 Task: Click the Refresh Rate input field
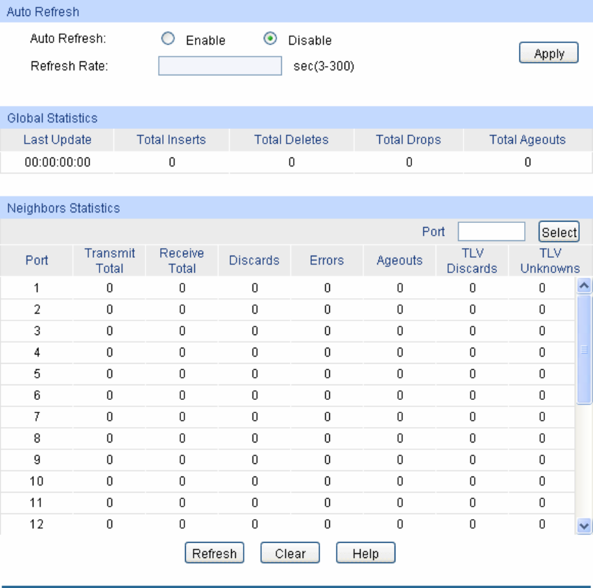[220, 66]
